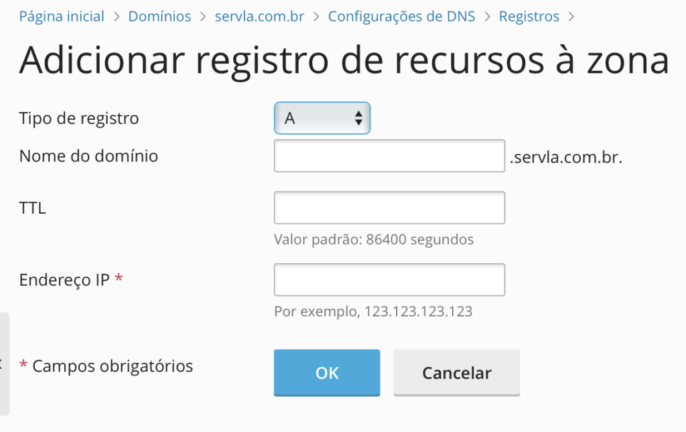Return to Registros breadcrumb

[529, 17]
